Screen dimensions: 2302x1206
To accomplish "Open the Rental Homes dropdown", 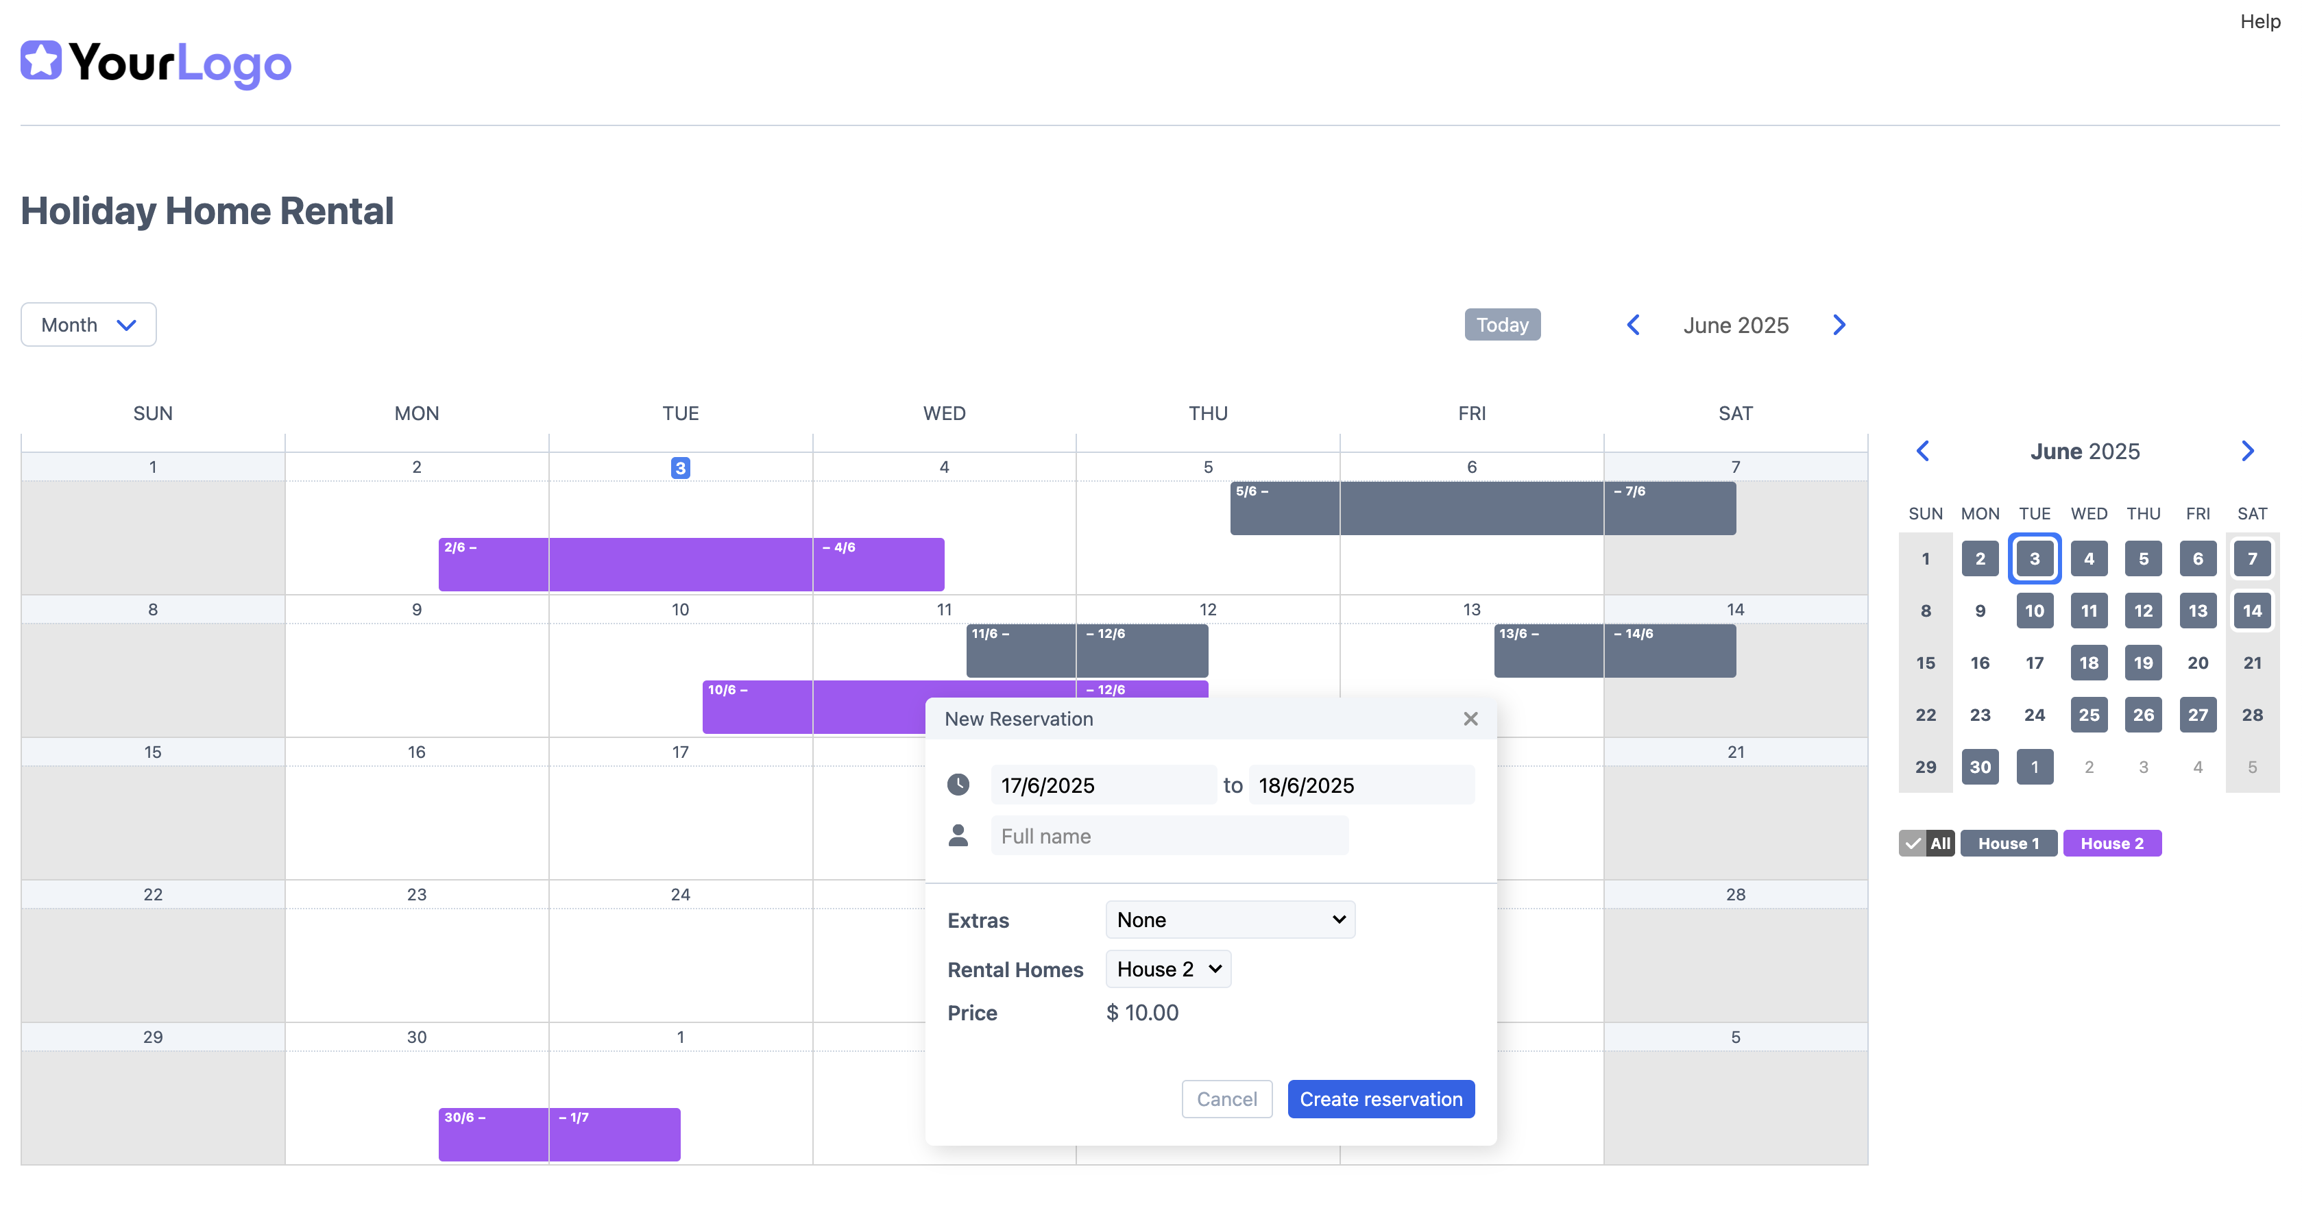I will pyautogui.click(x=1168, y=968).
